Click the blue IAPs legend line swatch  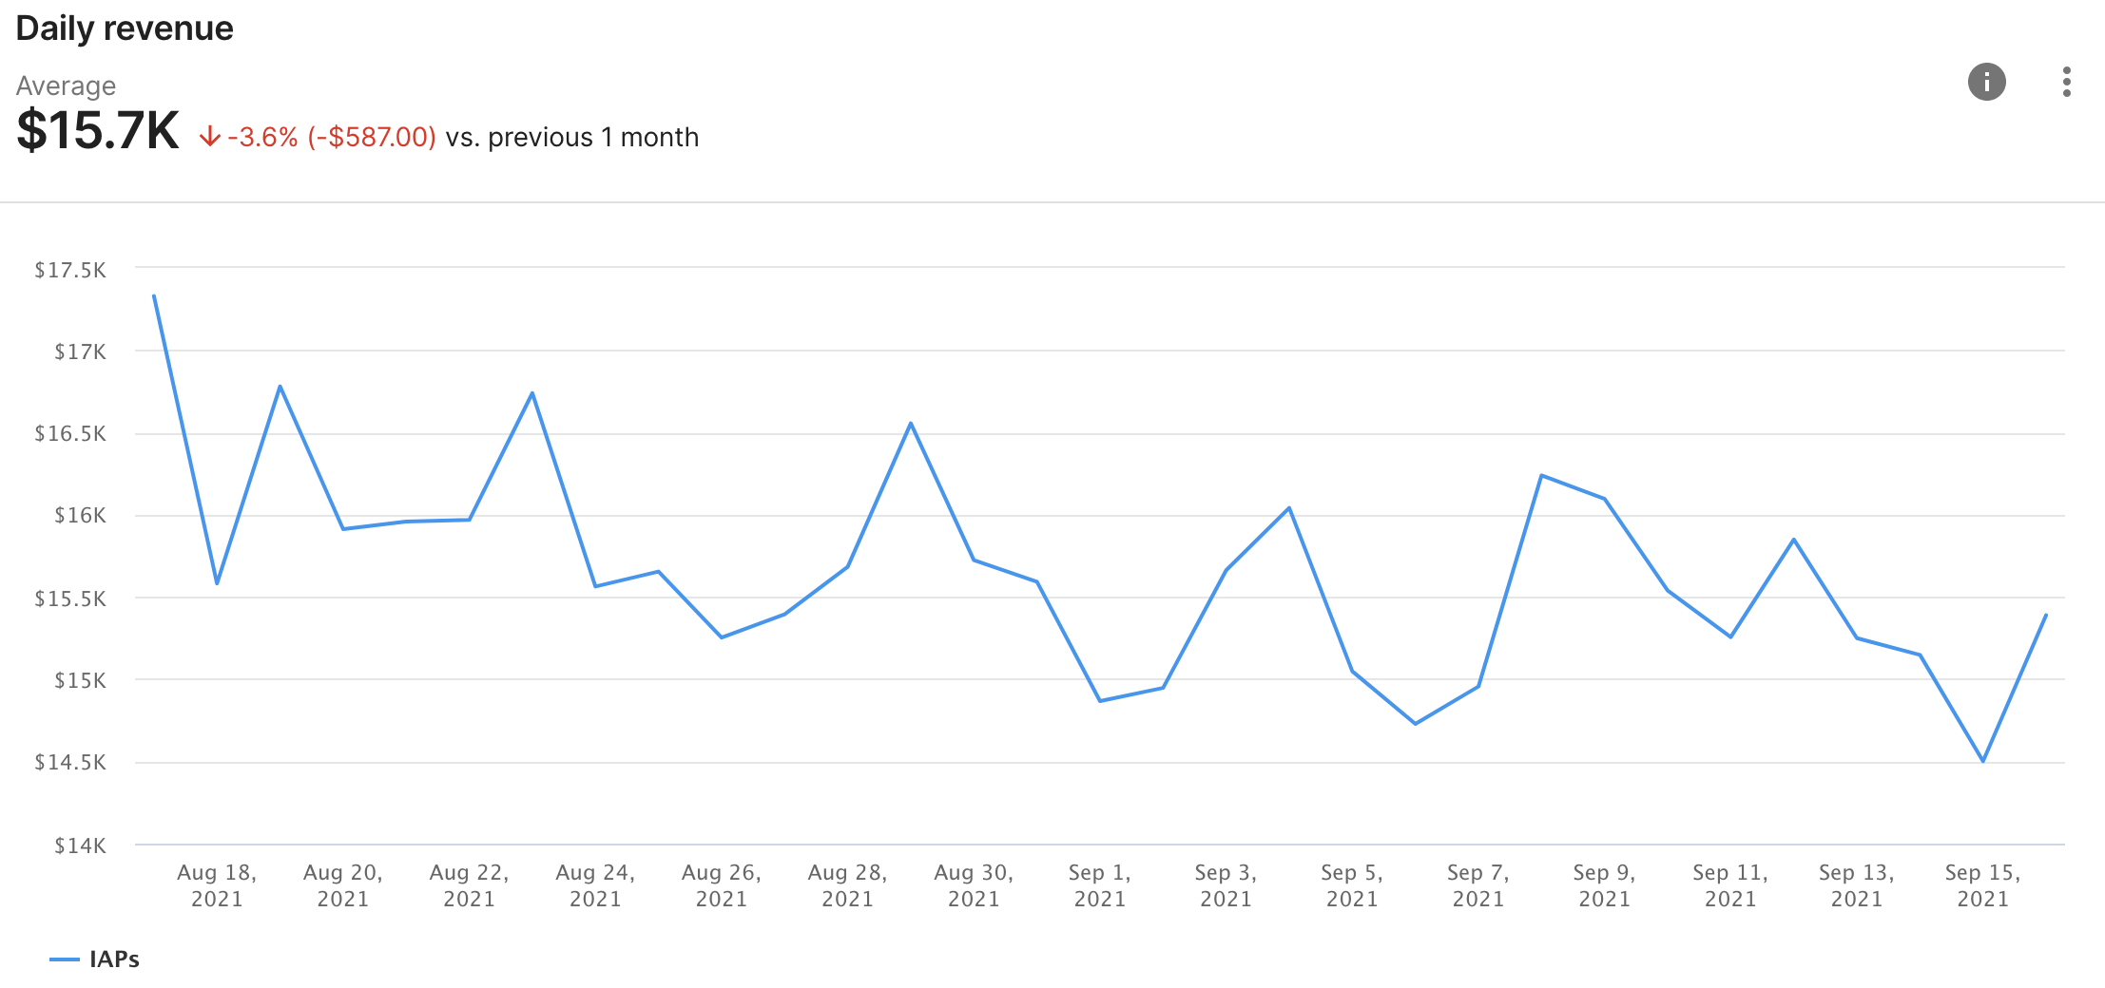click(64, 959)
